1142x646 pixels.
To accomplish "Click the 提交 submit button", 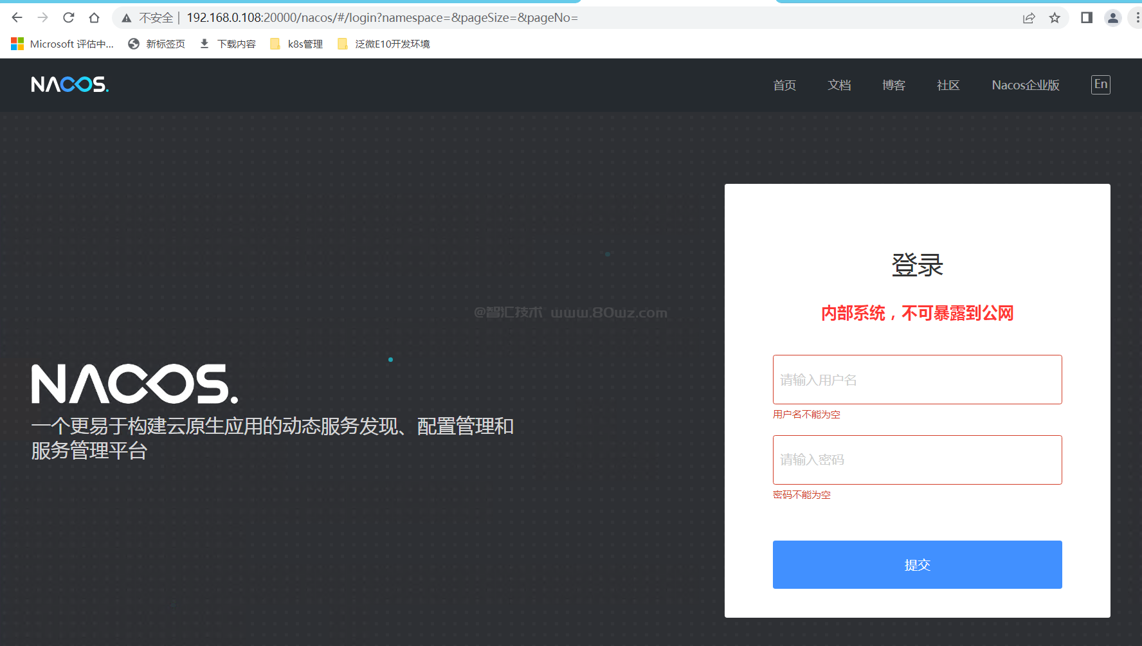I will click(x=917, y=564).
